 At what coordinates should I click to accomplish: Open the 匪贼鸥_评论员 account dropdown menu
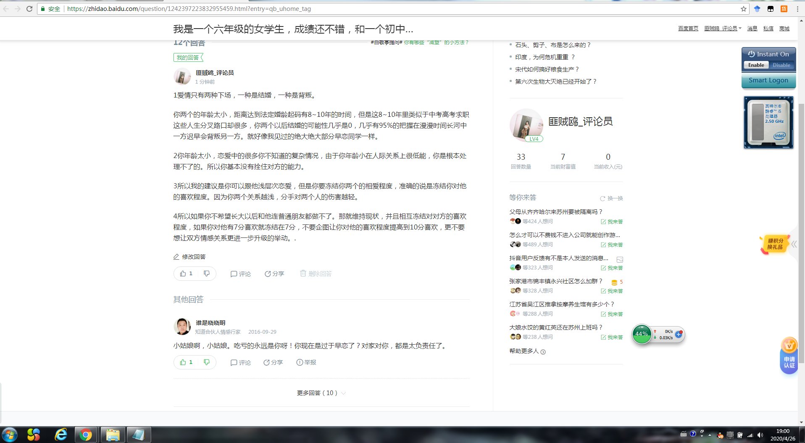(x=722, y=28)
